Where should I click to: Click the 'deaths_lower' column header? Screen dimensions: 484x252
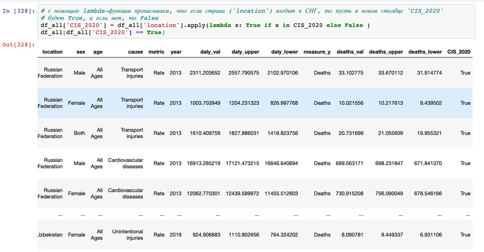point(425,52)
